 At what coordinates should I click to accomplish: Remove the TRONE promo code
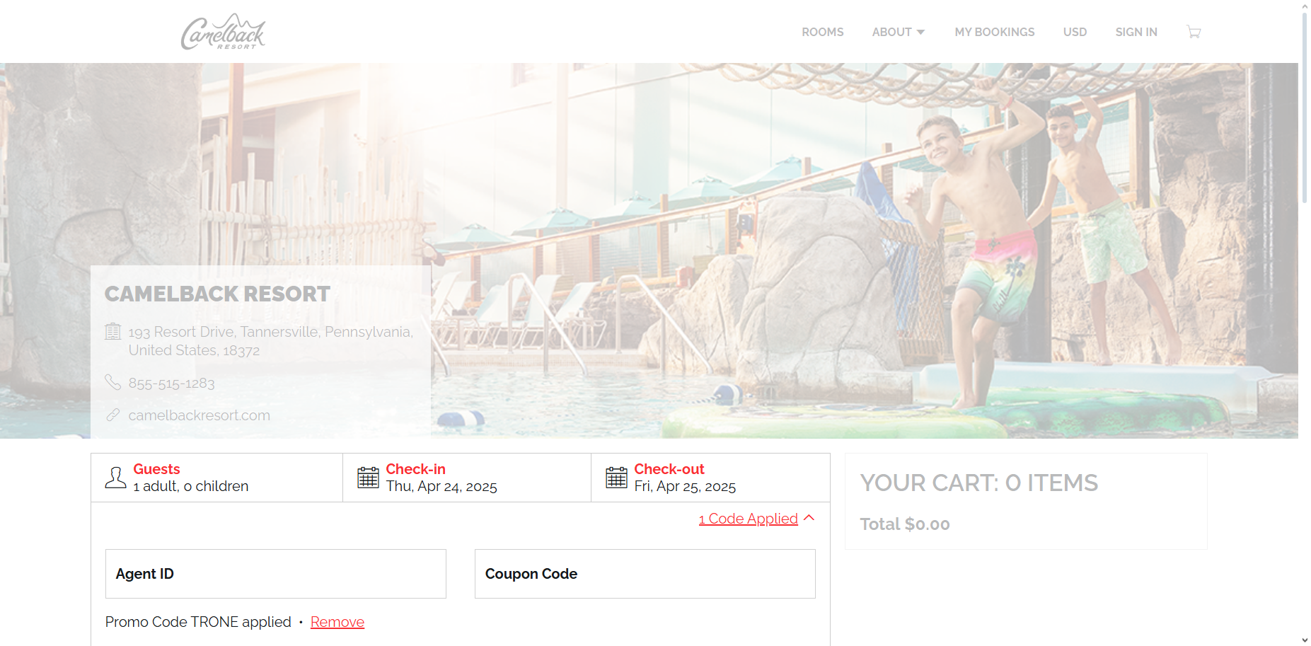tap(337, 622)
